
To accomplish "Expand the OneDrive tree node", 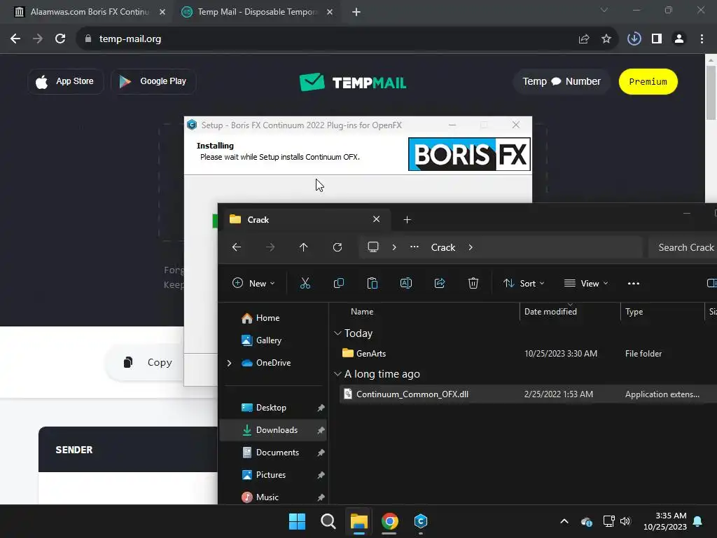I will click(229, 363).
